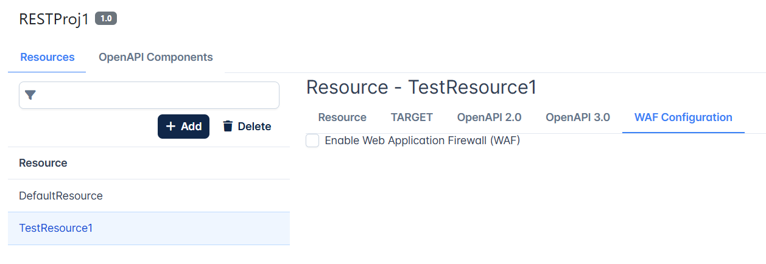Screen dimensions: 766x264
Task: Select DefaultResource in the list
Action: (x=149, y=196)
